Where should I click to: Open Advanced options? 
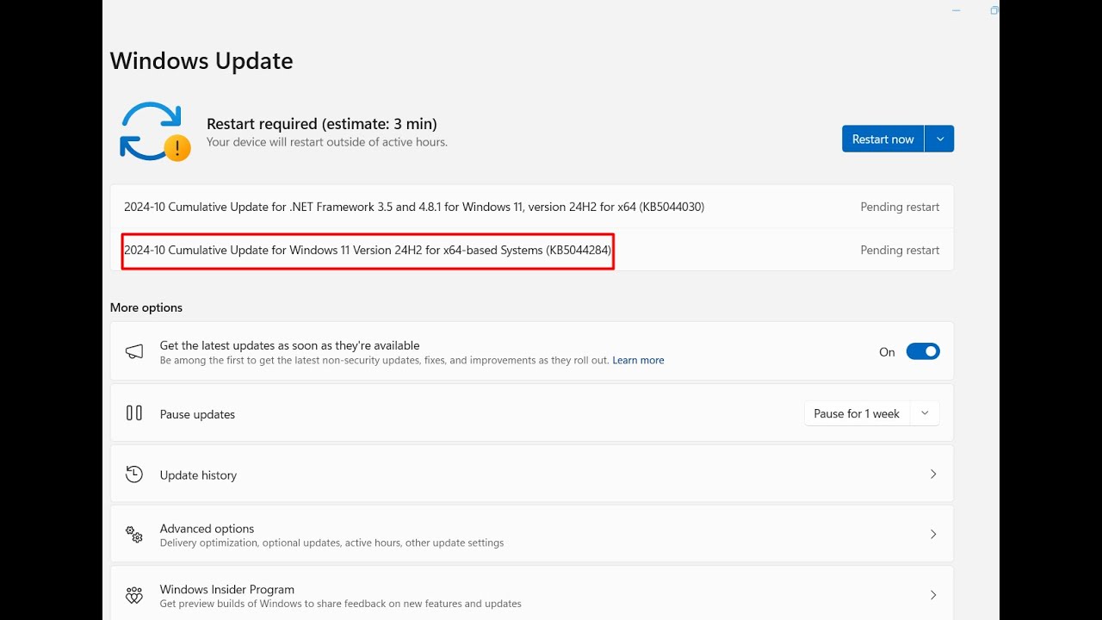click(x=531, y=535)
